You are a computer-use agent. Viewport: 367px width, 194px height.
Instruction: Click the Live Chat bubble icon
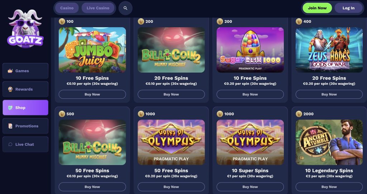[x=10, y=145]
